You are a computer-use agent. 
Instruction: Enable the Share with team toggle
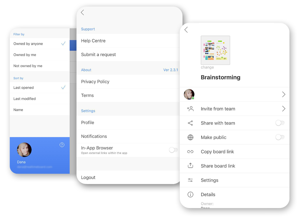pyautogui.click(x=280, y=123)
